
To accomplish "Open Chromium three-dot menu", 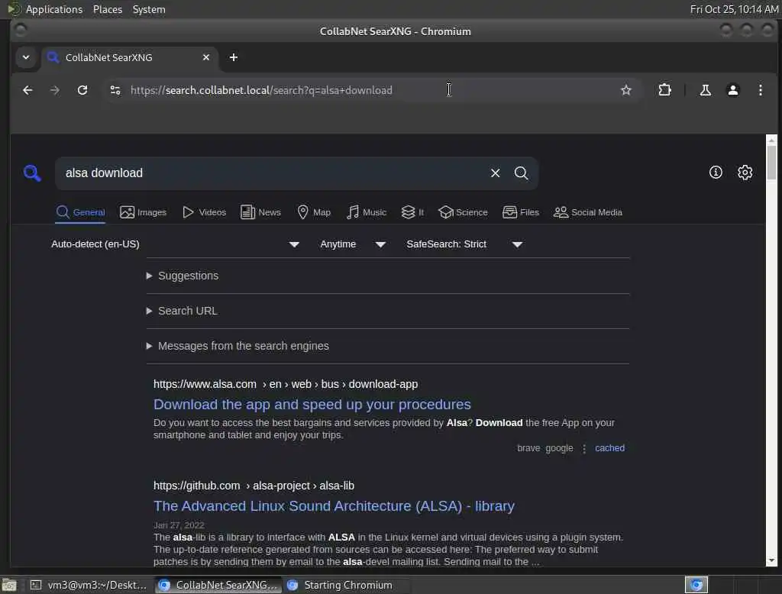I will pyautogui.click(x=760, y=90).
